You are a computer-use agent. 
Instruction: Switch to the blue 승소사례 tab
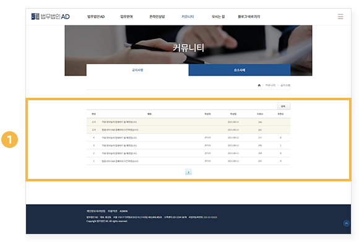[240, 70]
